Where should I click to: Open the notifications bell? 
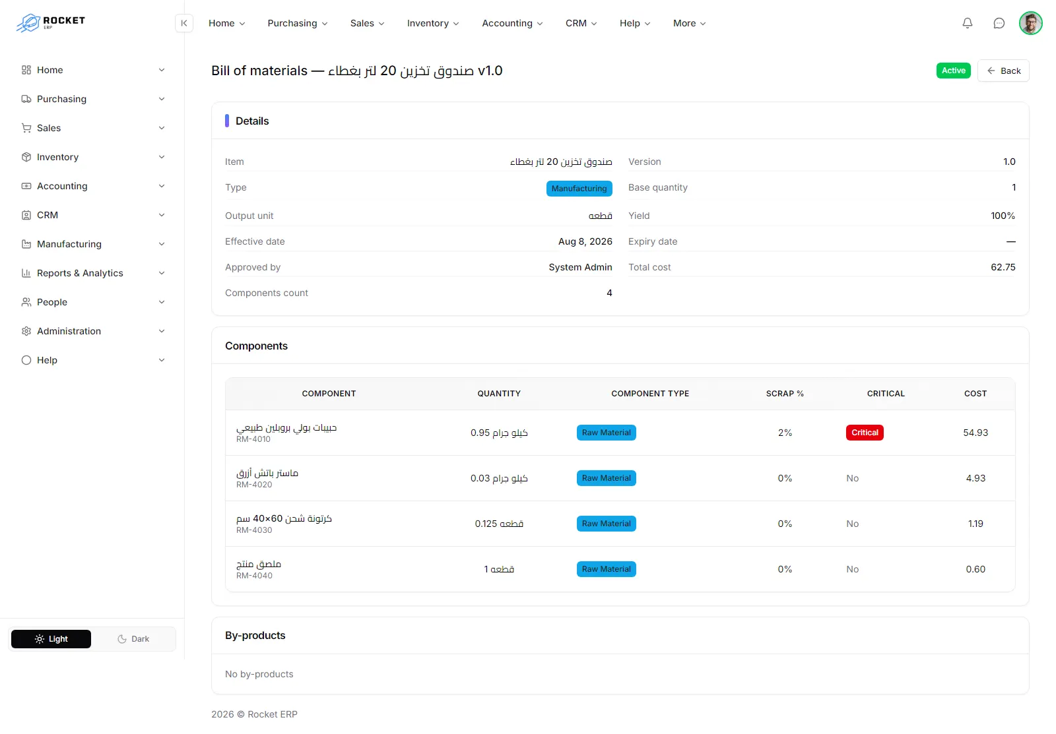(968, 23)
